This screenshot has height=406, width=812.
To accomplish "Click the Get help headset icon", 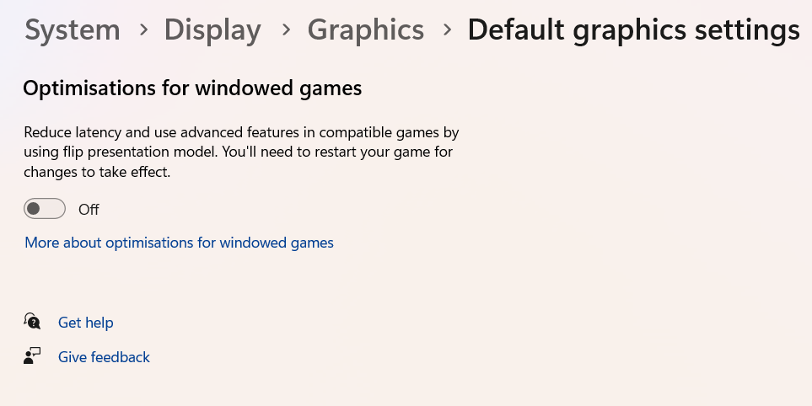I will click(32, 321).
